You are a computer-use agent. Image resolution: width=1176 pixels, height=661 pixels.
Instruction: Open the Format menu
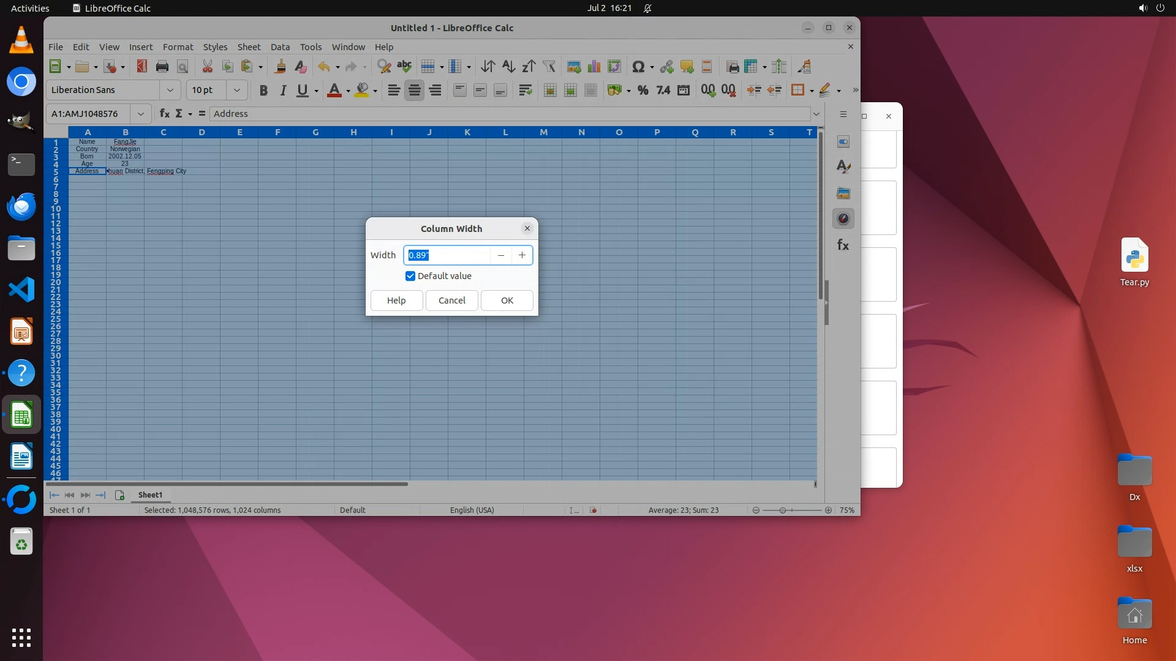pyautogui.click(x=178, y=47)
